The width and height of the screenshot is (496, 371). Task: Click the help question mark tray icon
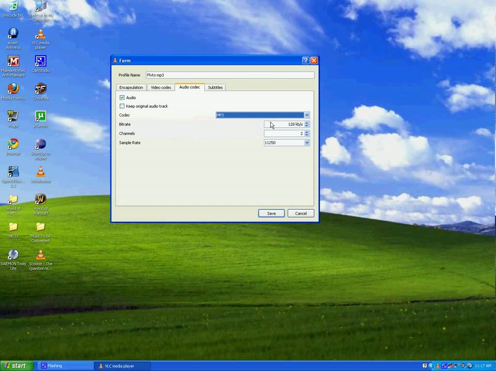(x=424, y=366)
